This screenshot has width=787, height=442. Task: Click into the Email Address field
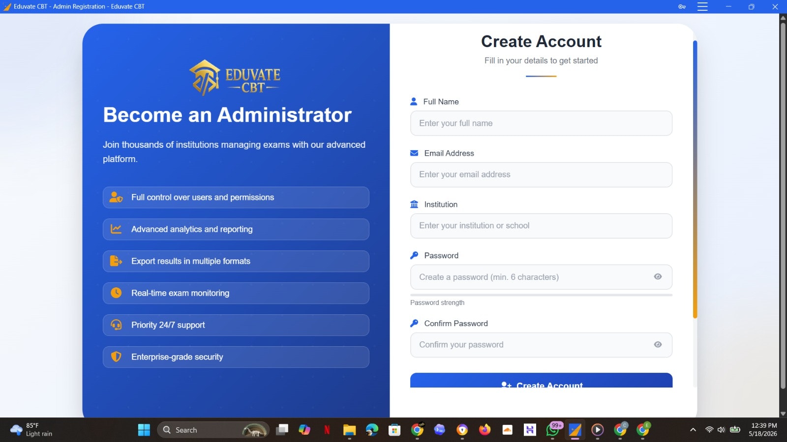541,174
